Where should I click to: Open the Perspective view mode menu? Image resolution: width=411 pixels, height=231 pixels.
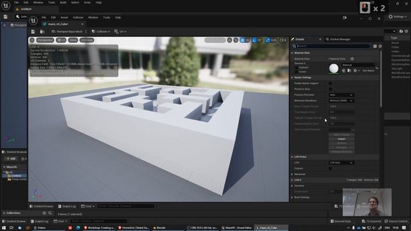(45, 40)
